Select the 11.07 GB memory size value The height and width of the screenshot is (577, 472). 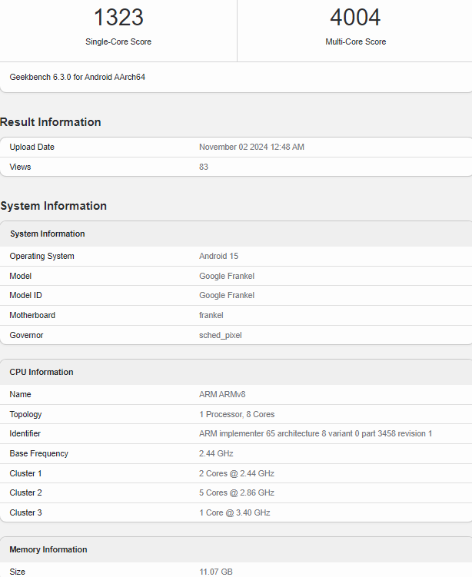coord(216,572)
